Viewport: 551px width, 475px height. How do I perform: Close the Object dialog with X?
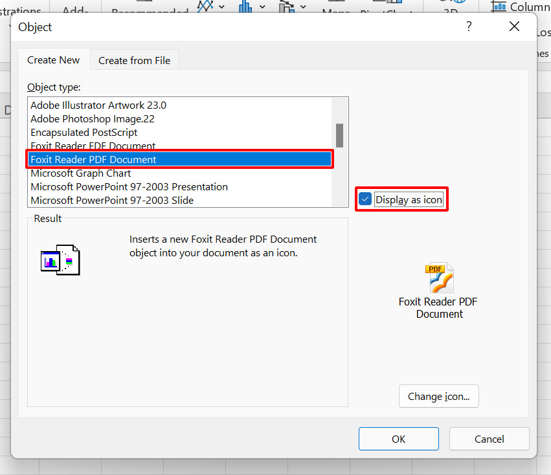514,27
